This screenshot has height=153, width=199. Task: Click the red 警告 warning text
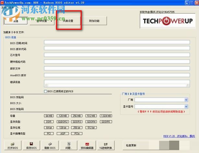pos(161,112)
